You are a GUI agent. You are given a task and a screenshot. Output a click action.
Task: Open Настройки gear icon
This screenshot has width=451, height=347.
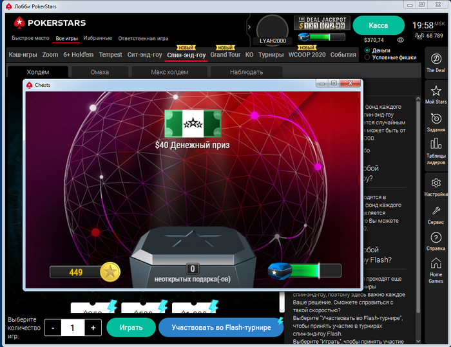coord(436,183)
